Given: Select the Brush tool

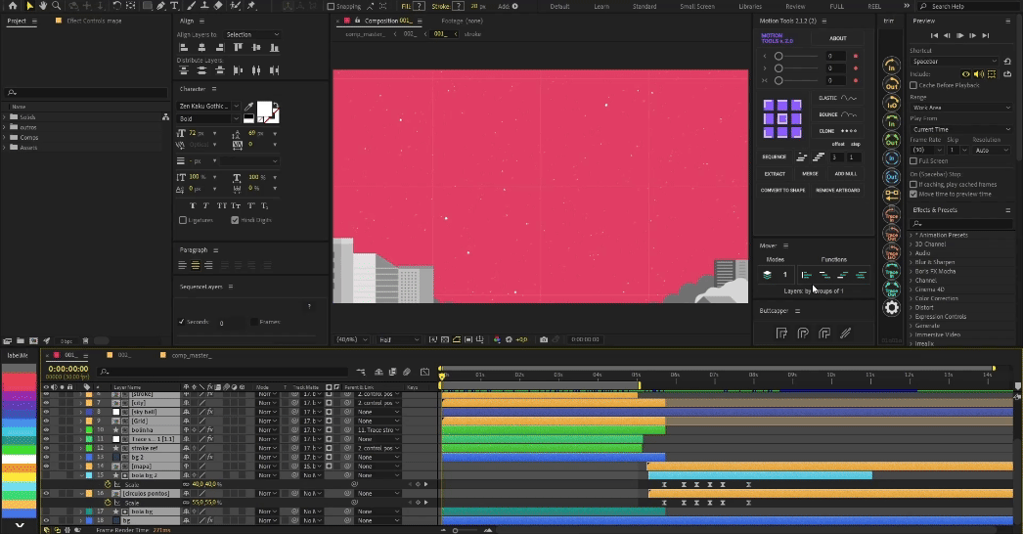Looking at the screenshot, I should (191, 6).
